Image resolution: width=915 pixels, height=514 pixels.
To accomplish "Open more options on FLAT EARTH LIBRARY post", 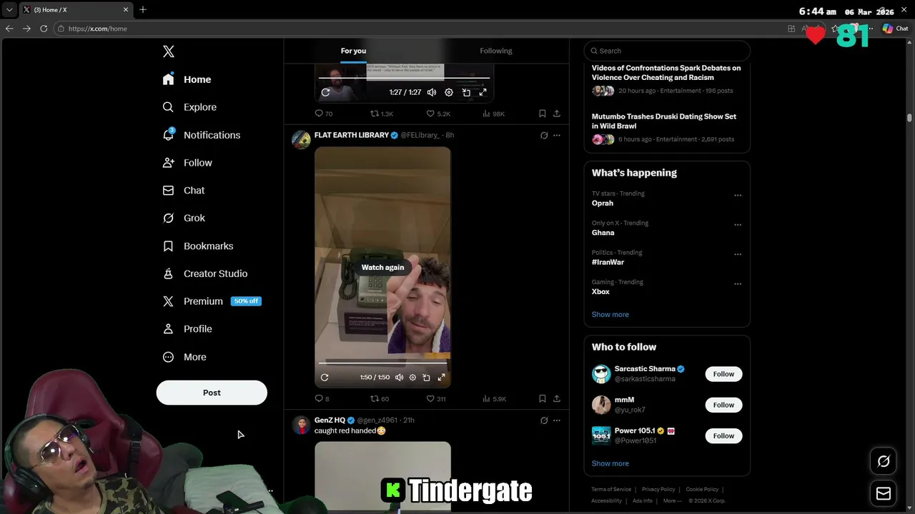I will 557,135.
